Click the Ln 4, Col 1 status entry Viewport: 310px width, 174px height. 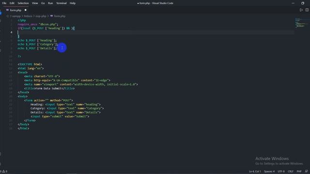[x=255, y=172]
